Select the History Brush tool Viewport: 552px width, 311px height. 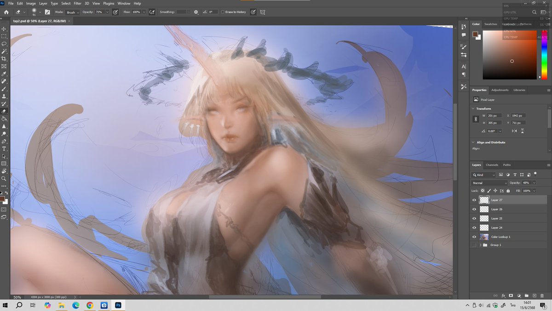(4, 104)
